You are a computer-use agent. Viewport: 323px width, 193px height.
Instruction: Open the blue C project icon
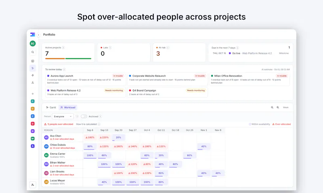tap(33, 116)
